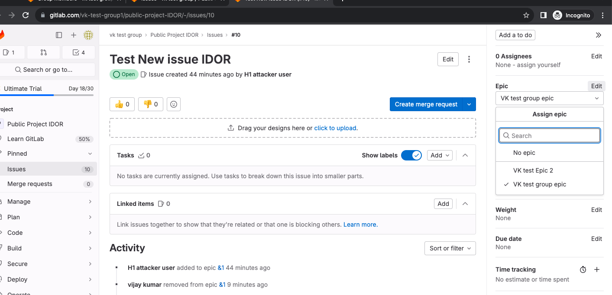This screenshot has width=612, height=295.
Task: Bookmark this page with the star icon
Action: tap(526, 15)
